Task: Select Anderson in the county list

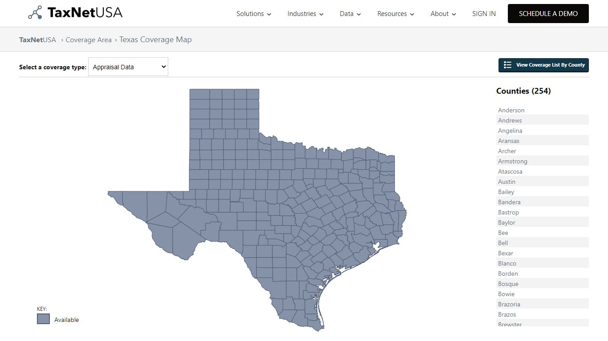Action: click(x=543, y=110)
